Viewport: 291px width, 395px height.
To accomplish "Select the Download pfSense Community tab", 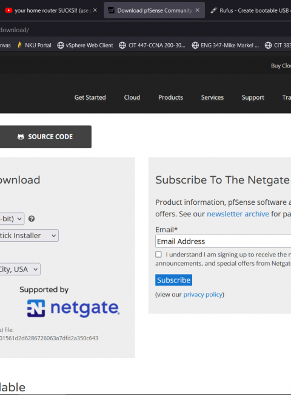I will [154, 10].
